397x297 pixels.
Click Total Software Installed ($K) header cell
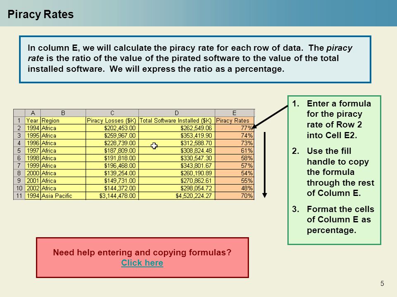click(x=177, y=120)
